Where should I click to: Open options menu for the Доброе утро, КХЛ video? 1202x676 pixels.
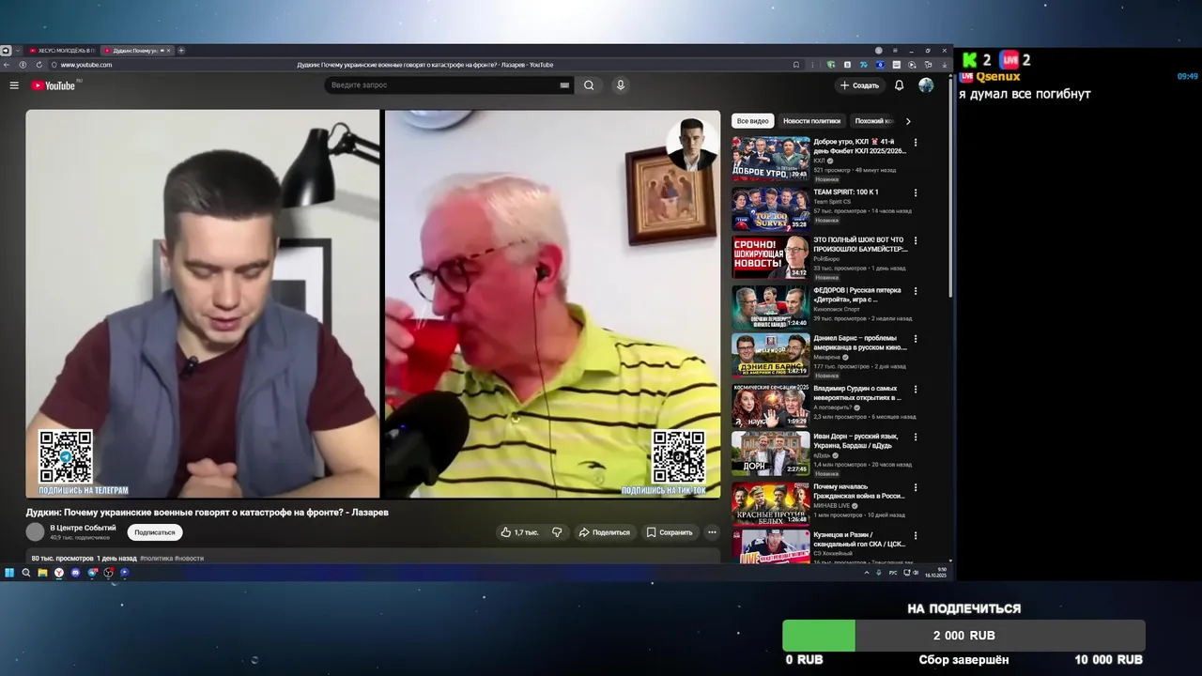pos(916,143)
